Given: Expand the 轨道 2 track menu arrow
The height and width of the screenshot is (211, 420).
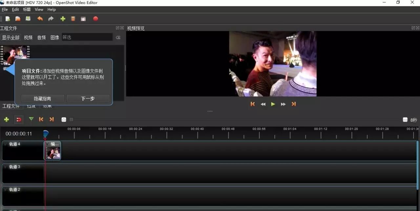Looking at the screenshot, I should click(6, 190).
